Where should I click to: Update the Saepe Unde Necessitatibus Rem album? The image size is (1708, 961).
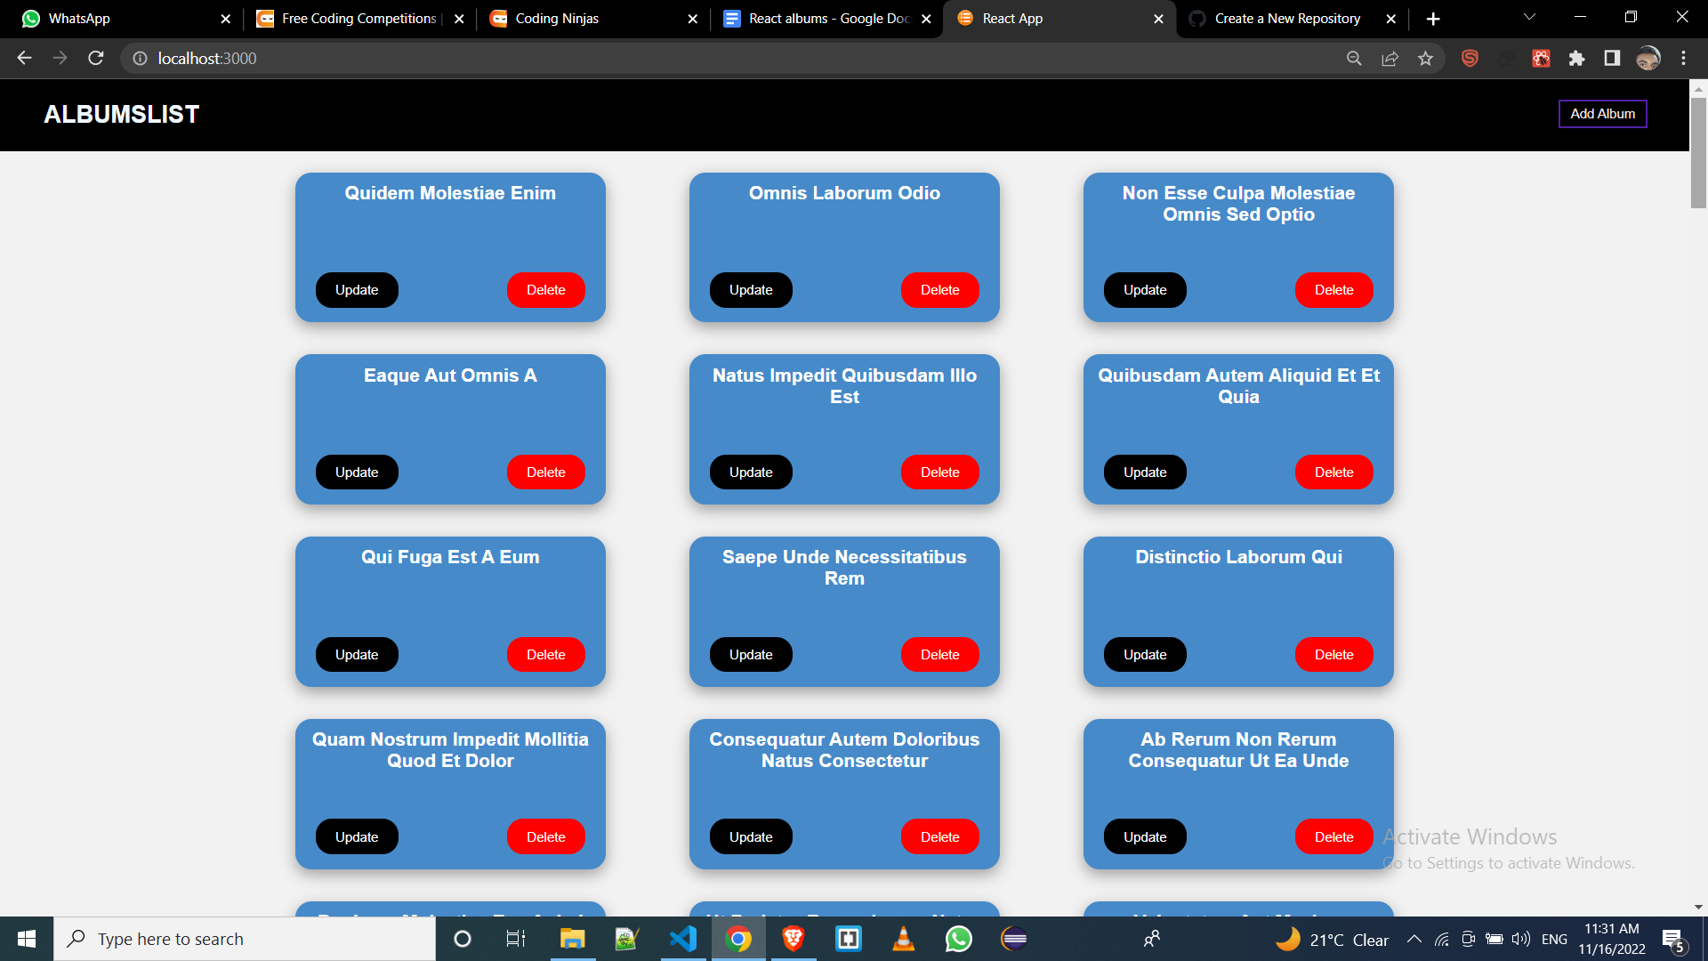pos(751,655)
